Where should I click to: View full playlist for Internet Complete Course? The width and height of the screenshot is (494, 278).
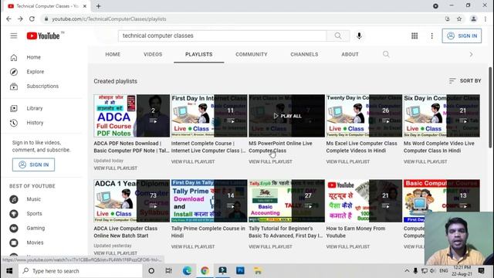pos(193,161)
